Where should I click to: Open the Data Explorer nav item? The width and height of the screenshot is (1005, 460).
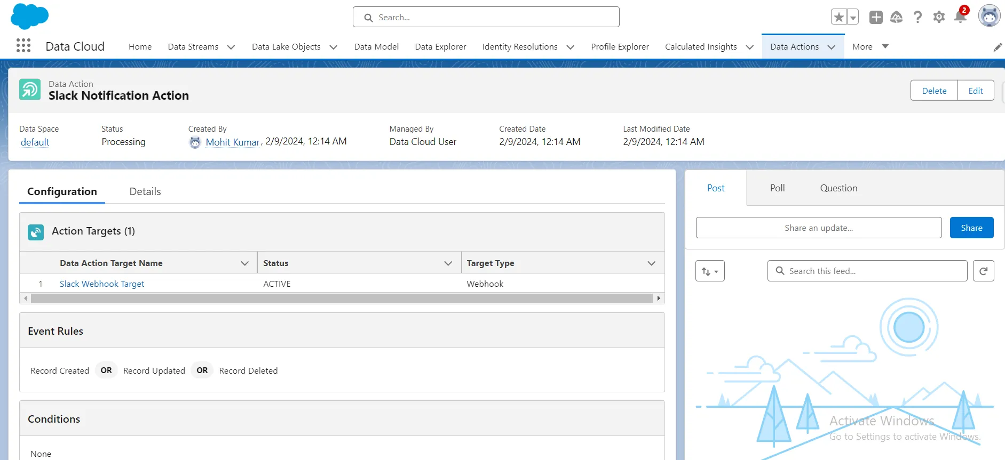tap(440, 47)
